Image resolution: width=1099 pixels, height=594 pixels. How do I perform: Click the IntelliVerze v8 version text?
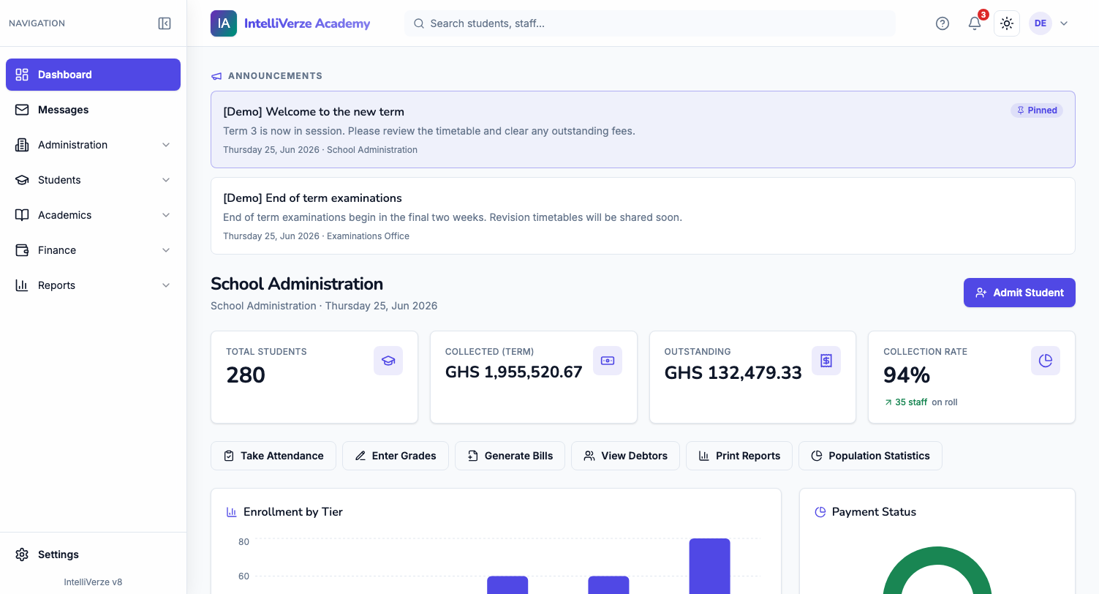click(93, 582)
